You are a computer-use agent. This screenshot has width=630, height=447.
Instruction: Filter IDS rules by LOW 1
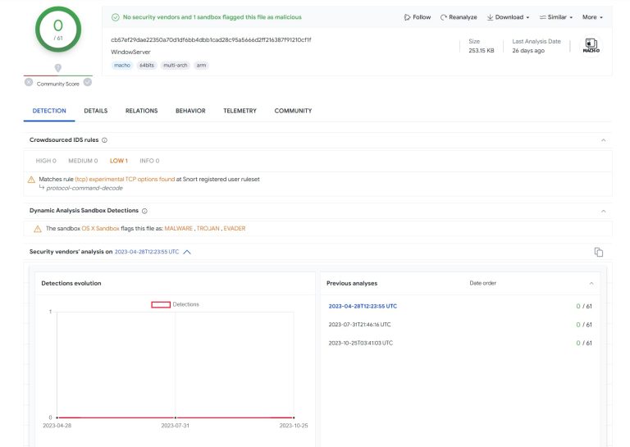pyautogui.click(x=119, y=161)
